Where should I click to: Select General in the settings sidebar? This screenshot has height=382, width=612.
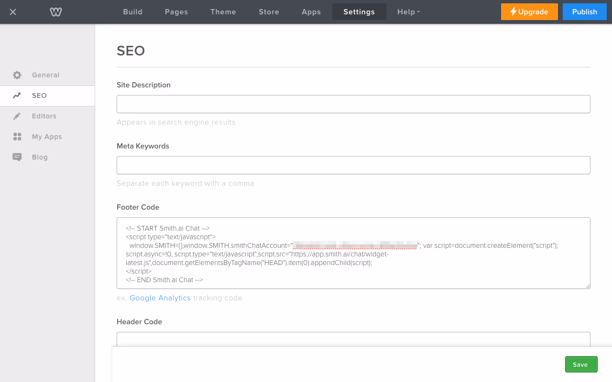tap(47, 75)
